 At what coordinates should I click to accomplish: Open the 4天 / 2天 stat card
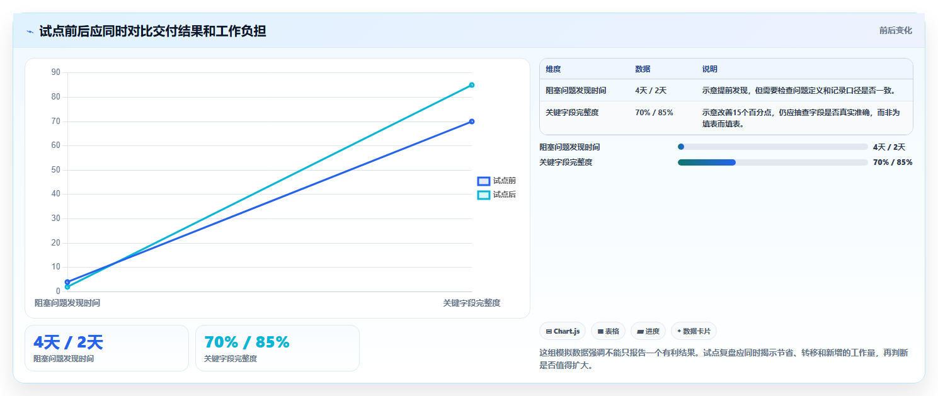tap(106, 348)
